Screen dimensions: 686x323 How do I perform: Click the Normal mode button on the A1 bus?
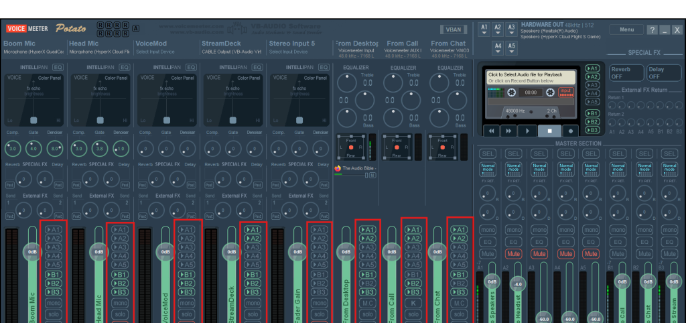488,169
